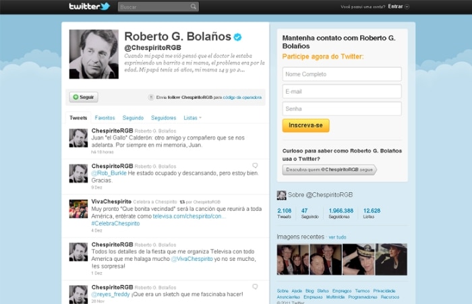472x304 pixels.
Task: Click the '1 Dez' tweet timestamp
Action: [x=96, y=273]
